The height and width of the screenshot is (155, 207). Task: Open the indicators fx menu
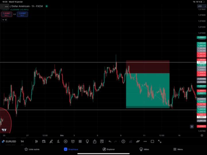58,141
